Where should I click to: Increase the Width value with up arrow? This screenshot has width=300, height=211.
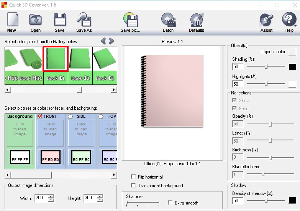pyautogui.click(x=51, y=196)
